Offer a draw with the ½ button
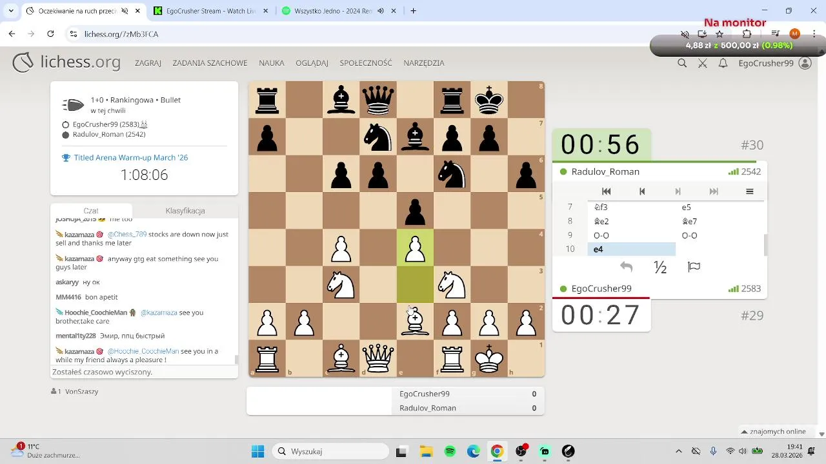Screen dimensions: 826x464 [660, 267]
